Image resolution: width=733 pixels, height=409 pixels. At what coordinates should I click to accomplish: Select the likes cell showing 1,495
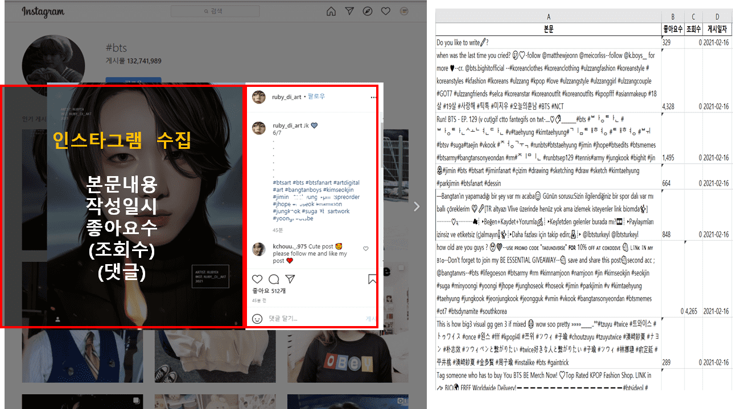pyautogui.click(x=673, y=138)
